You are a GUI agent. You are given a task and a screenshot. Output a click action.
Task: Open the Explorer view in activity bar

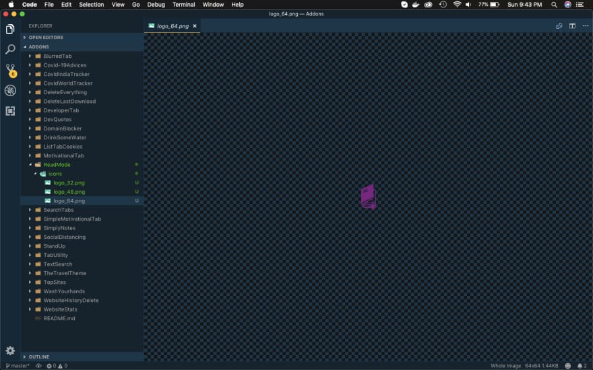click(10, 29)
